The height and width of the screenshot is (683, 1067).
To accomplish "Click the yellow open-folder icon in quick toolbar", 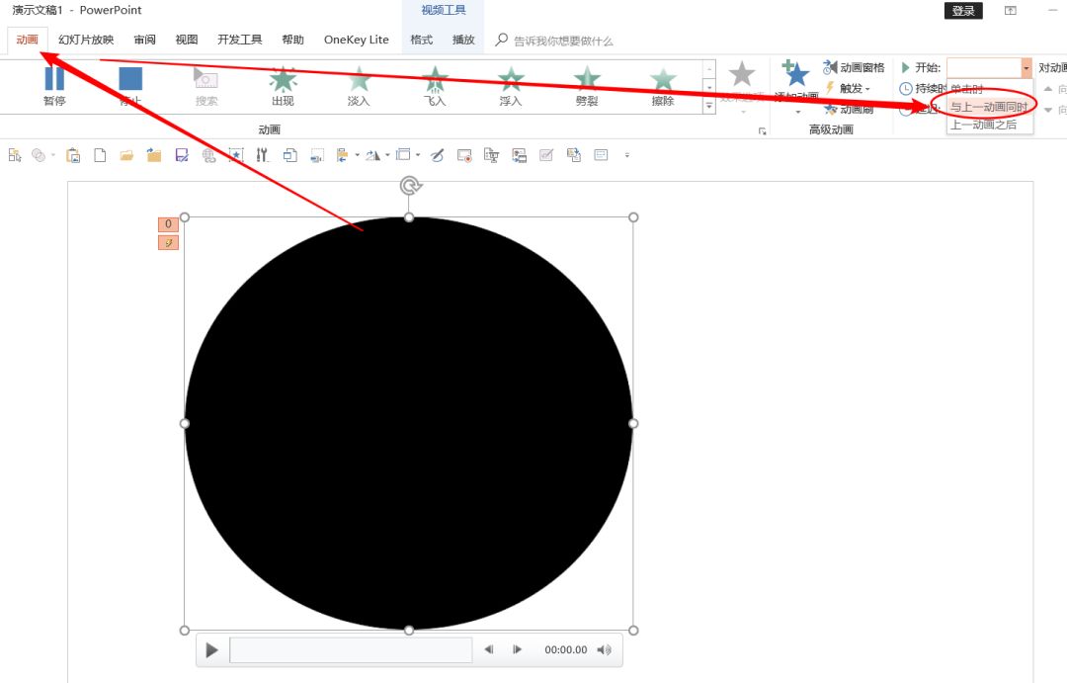I will pos(126,155).
